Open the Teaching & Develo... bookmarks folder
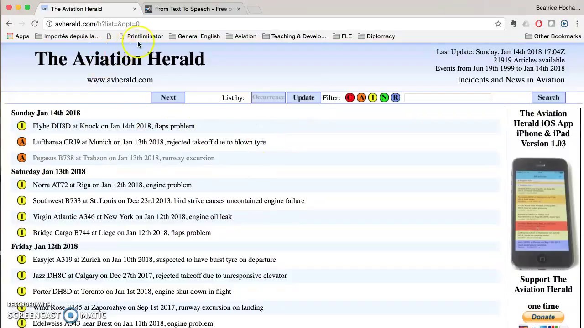 point(294,36)
